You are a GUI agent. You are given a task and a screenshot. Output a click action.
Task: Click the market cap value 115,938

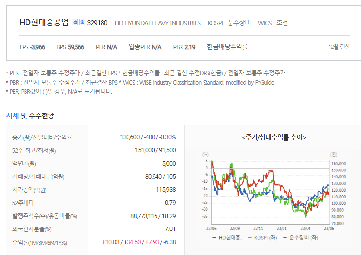point(166,190)
